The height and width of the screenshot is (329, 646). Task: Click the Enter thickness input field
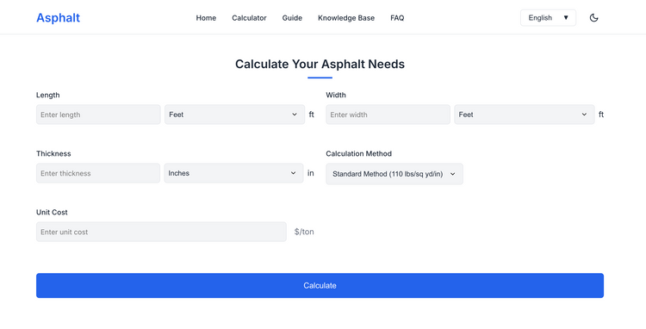coord(98,173)
